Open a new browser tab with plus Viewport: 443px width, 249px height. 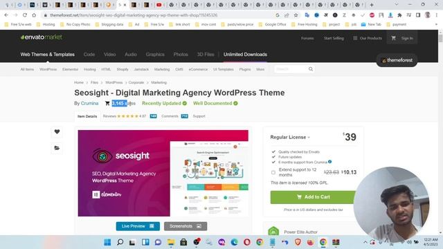point(372,5)
